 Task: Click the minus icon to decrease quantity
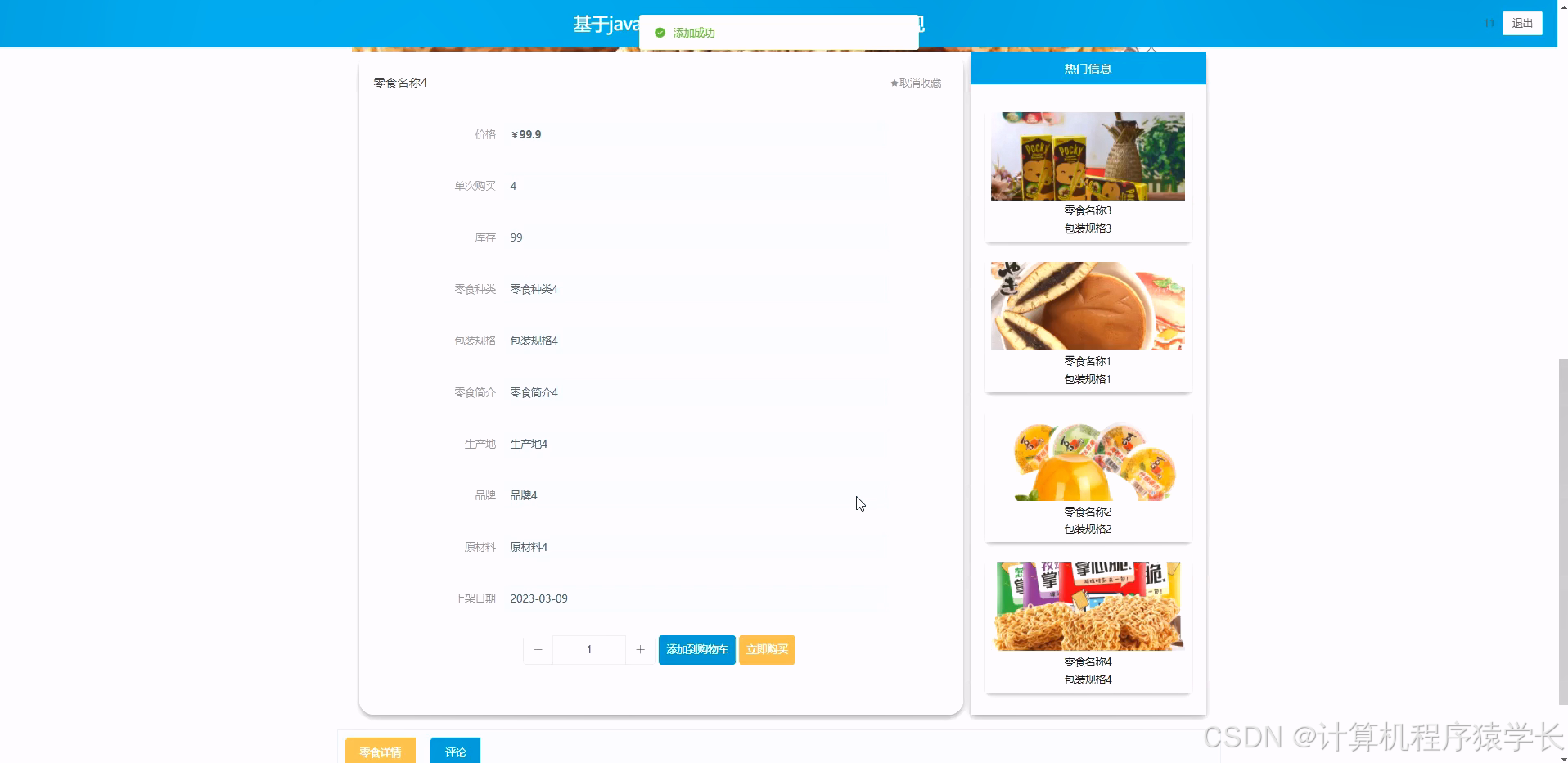pos(538,649)
